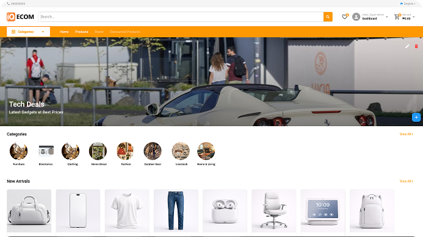423x237 pixels.
Task: Open the Outdoor Gear category circle
Action: coord(153,151)
